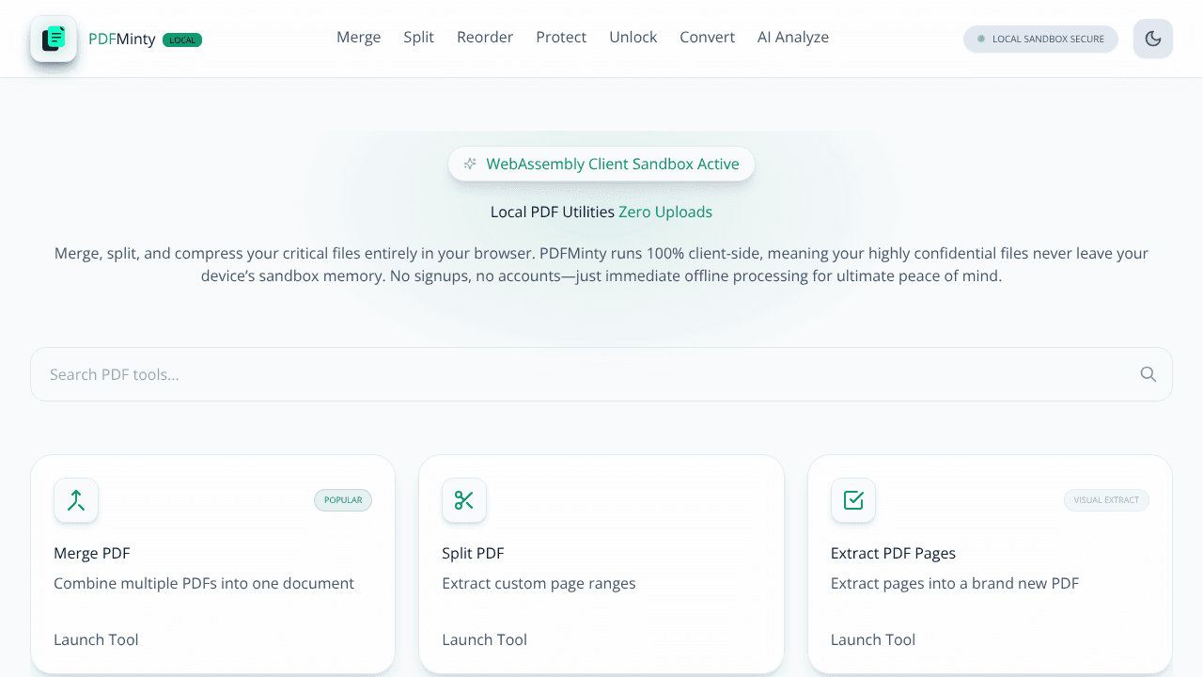Click the LOCAL badge next to the brand
The width and height of the screenshot is (1203, 677).
[x=182, y=39]
